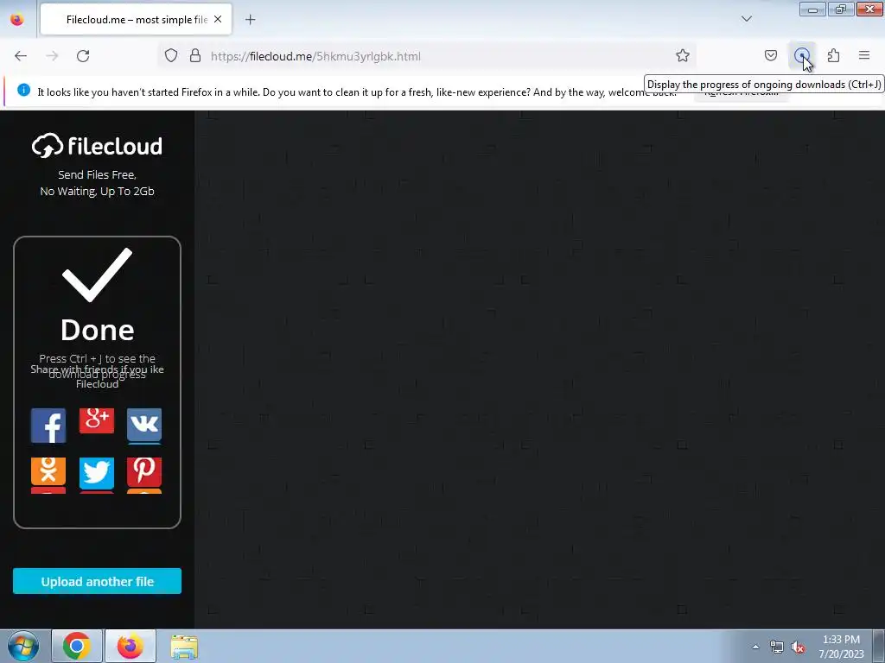The width and height of the screenshot is (885, 663).
Task: Save page to Pocket
Action: (770, 56)
